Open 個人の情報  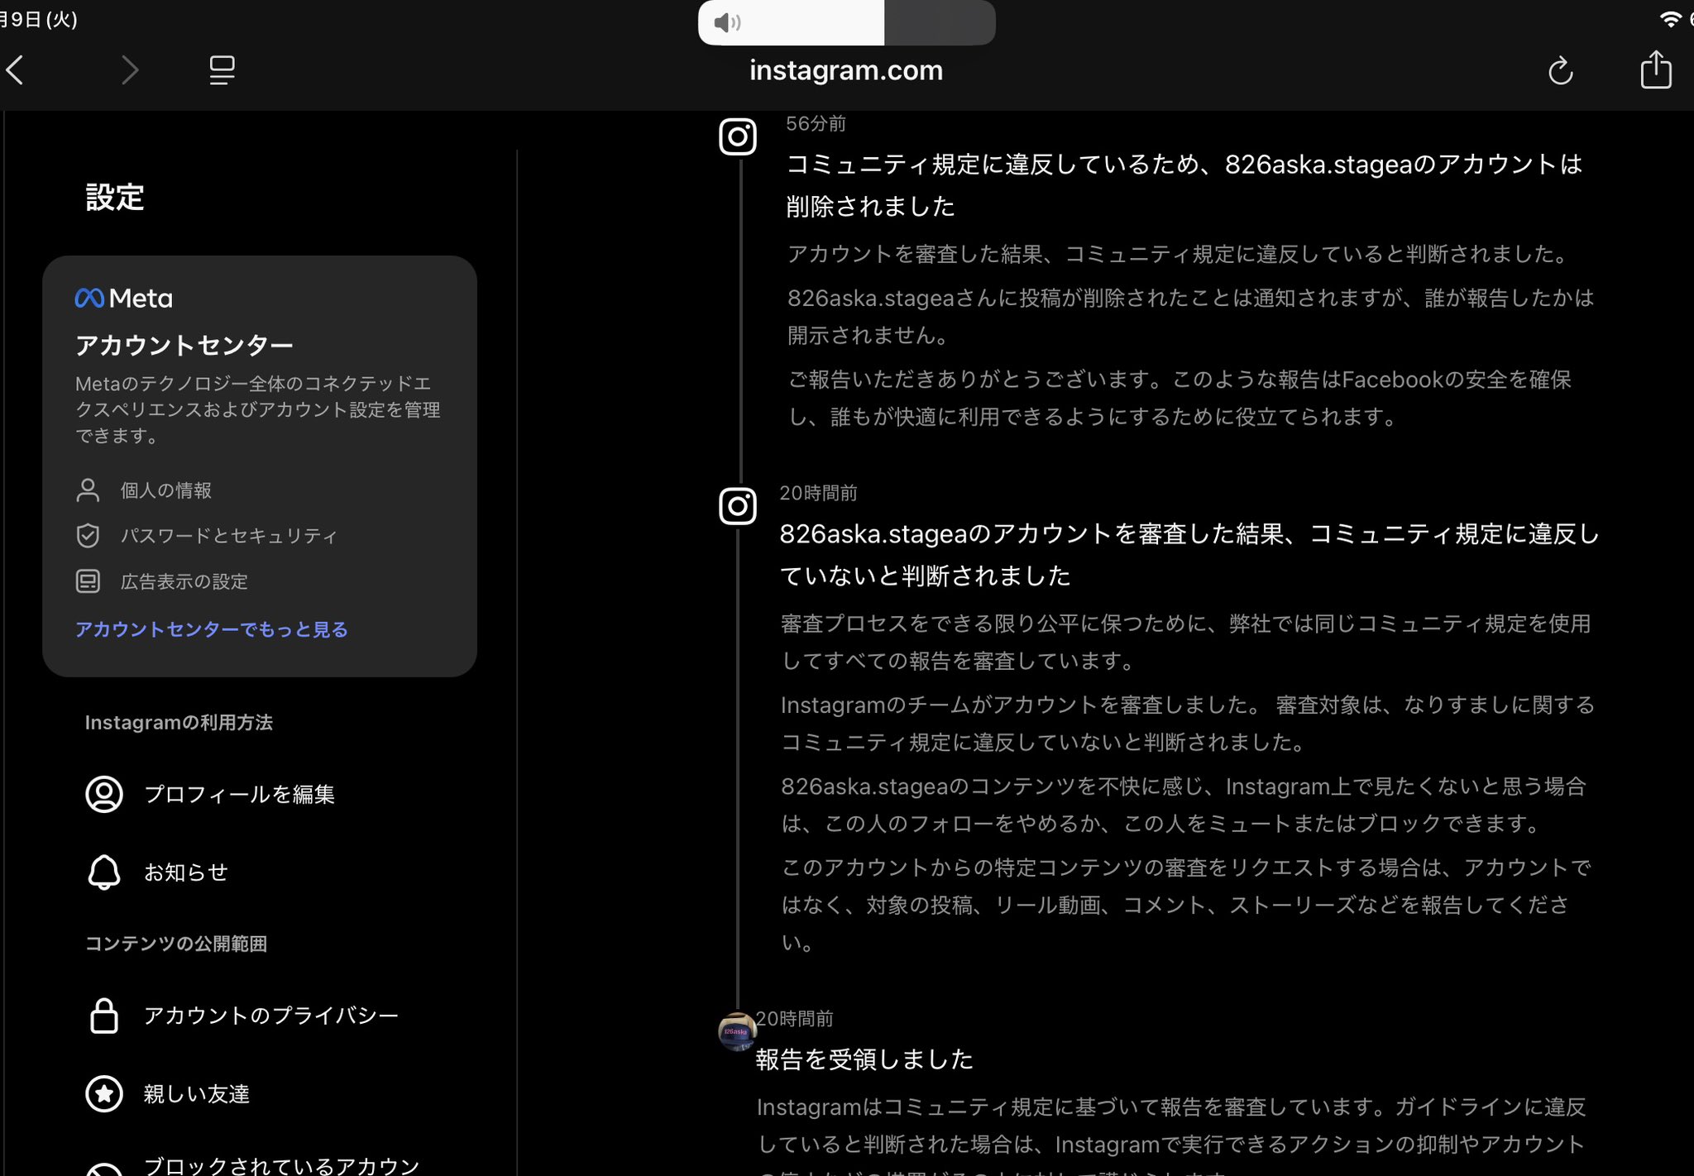[166, 490]
